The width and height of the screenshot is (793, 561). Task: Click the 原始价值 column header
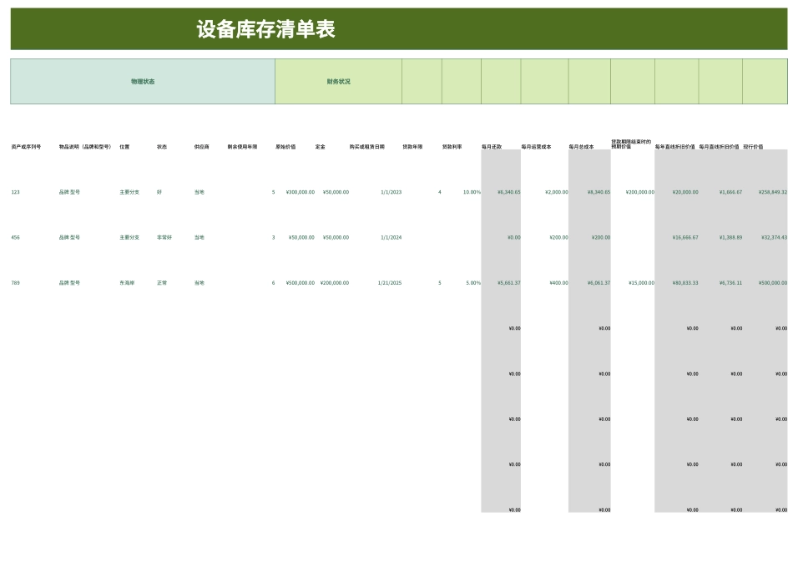(x=285, y=147)
